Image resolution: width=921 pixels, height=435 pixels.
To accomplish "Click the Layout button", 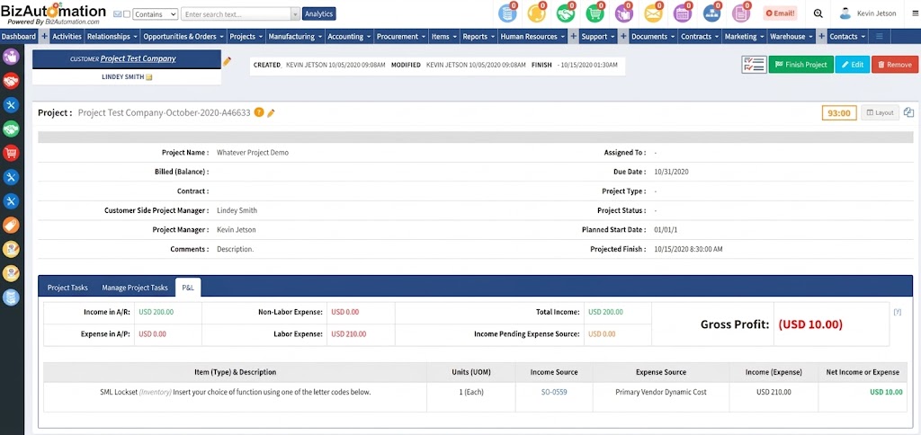I will coord(880,112).
